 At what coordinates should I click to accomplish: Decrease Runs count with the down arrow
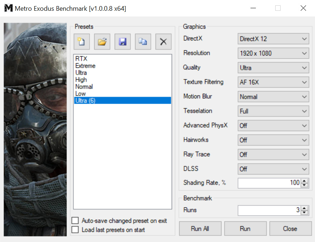click(x=305, y=212)
